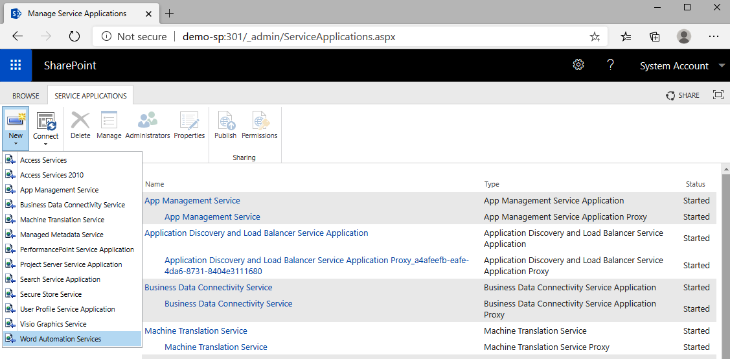
Task: Expand the New dropdown arrow
Action: click(16, 144)
